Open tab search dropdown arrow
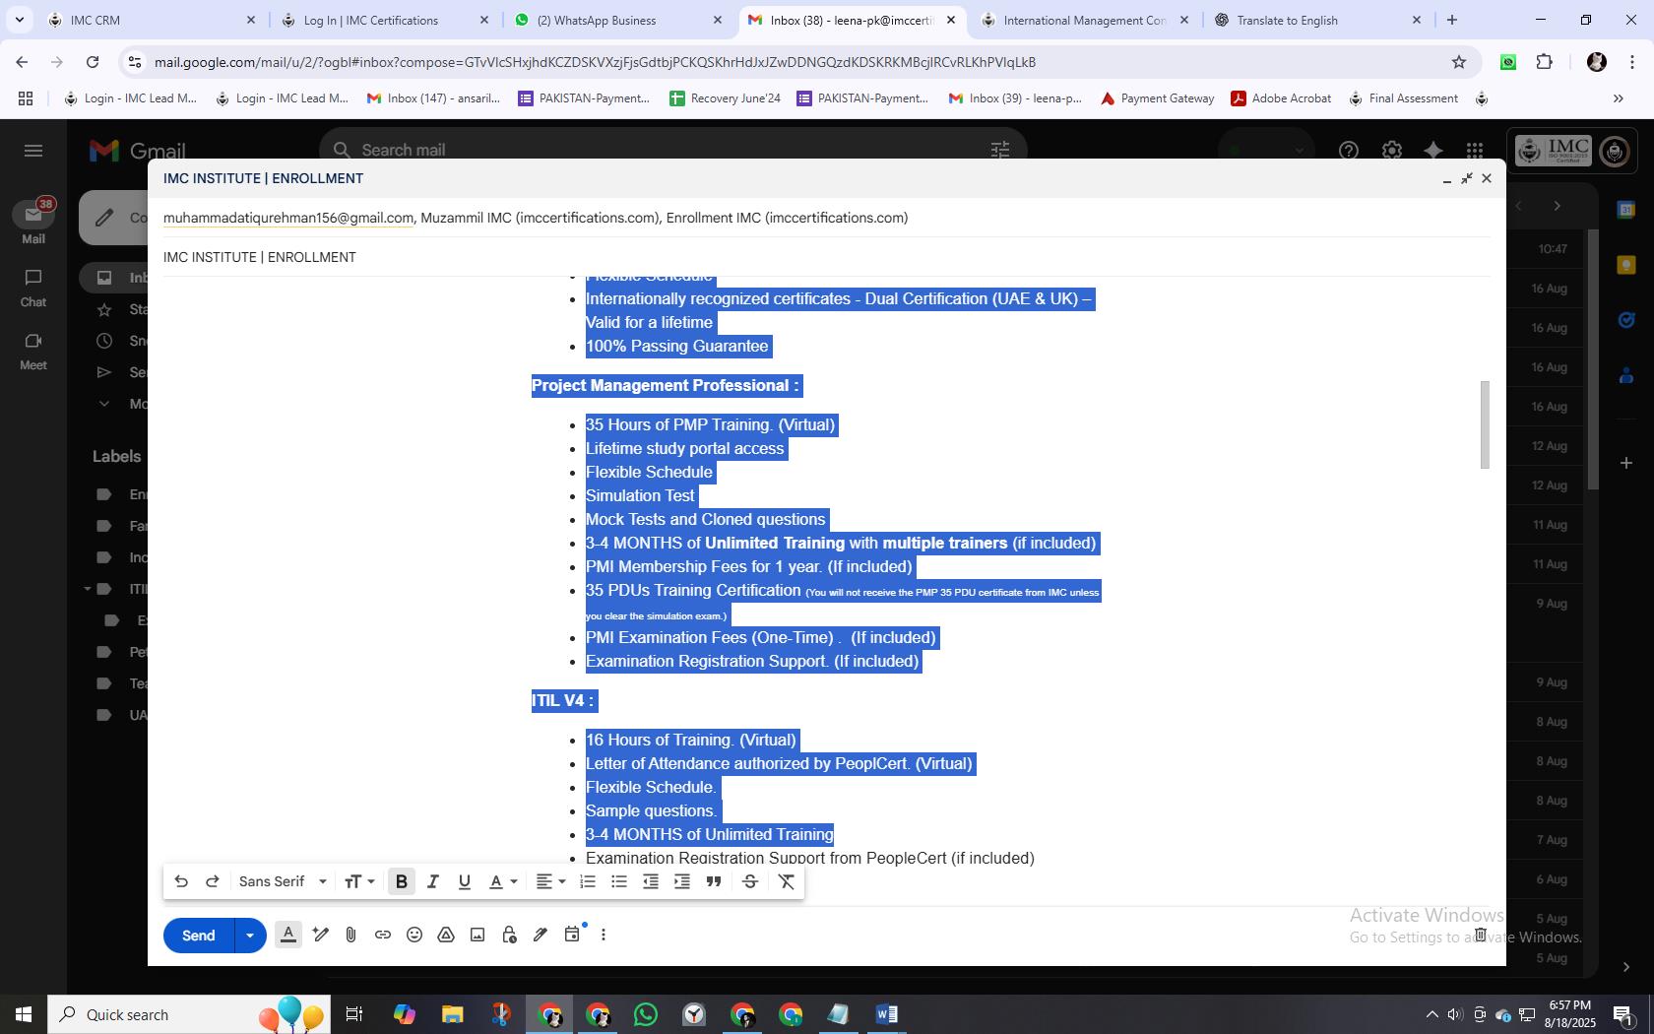 (19, 20)
